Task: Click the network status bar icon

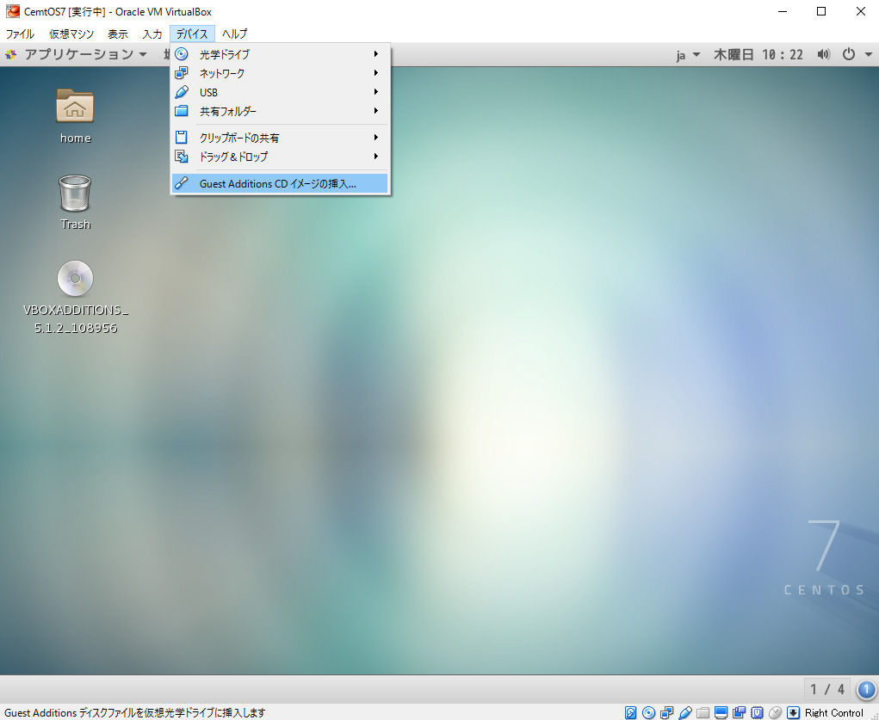Action: 666,713
